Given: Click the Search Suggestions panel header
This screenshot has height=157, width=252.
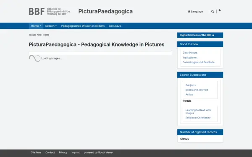Looking at the screenshot, I should 200,75.
